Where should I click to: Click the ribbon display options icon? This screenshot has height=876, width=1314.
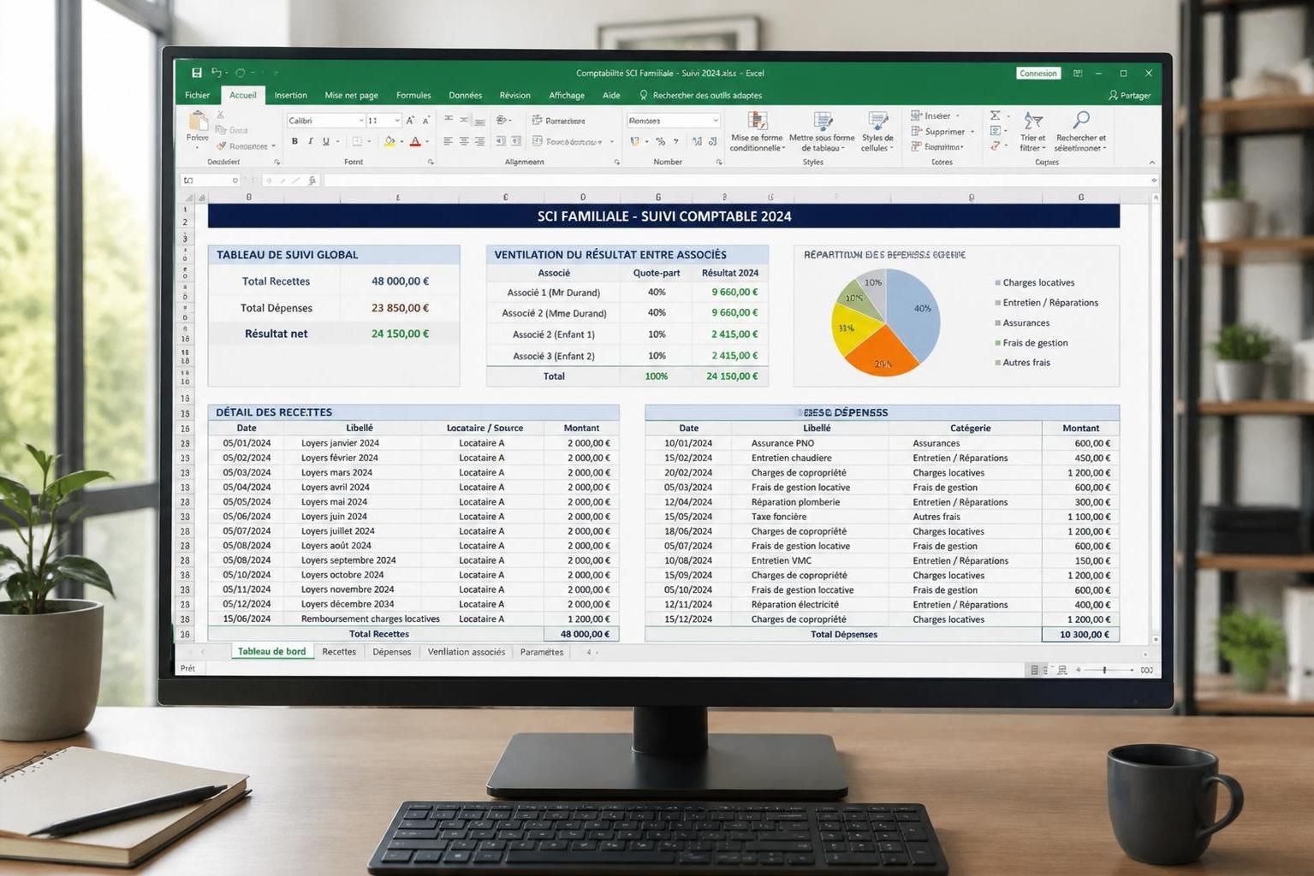tap(1078, 74)
